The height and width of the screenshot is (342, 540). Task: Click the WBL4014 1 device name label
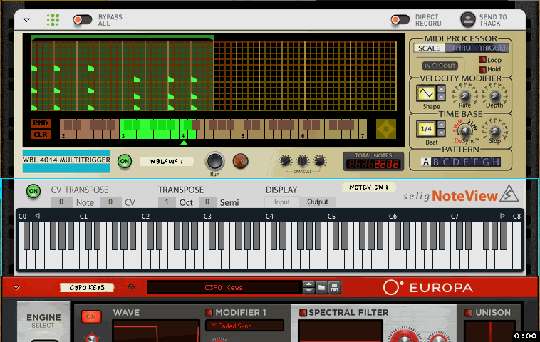tap(166, 161)
